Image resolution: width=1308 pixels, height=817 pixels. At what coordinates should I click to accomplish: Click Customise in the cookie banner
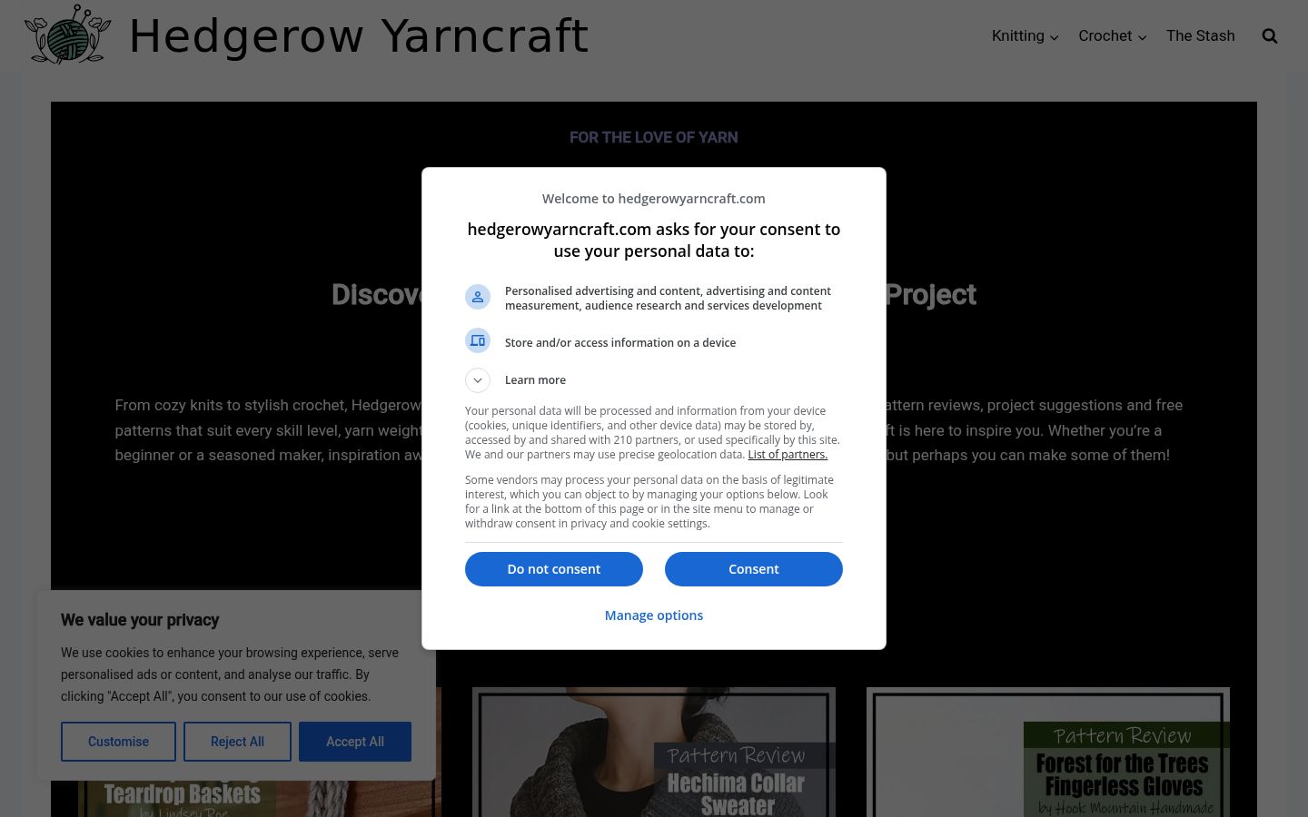[118, 742]
